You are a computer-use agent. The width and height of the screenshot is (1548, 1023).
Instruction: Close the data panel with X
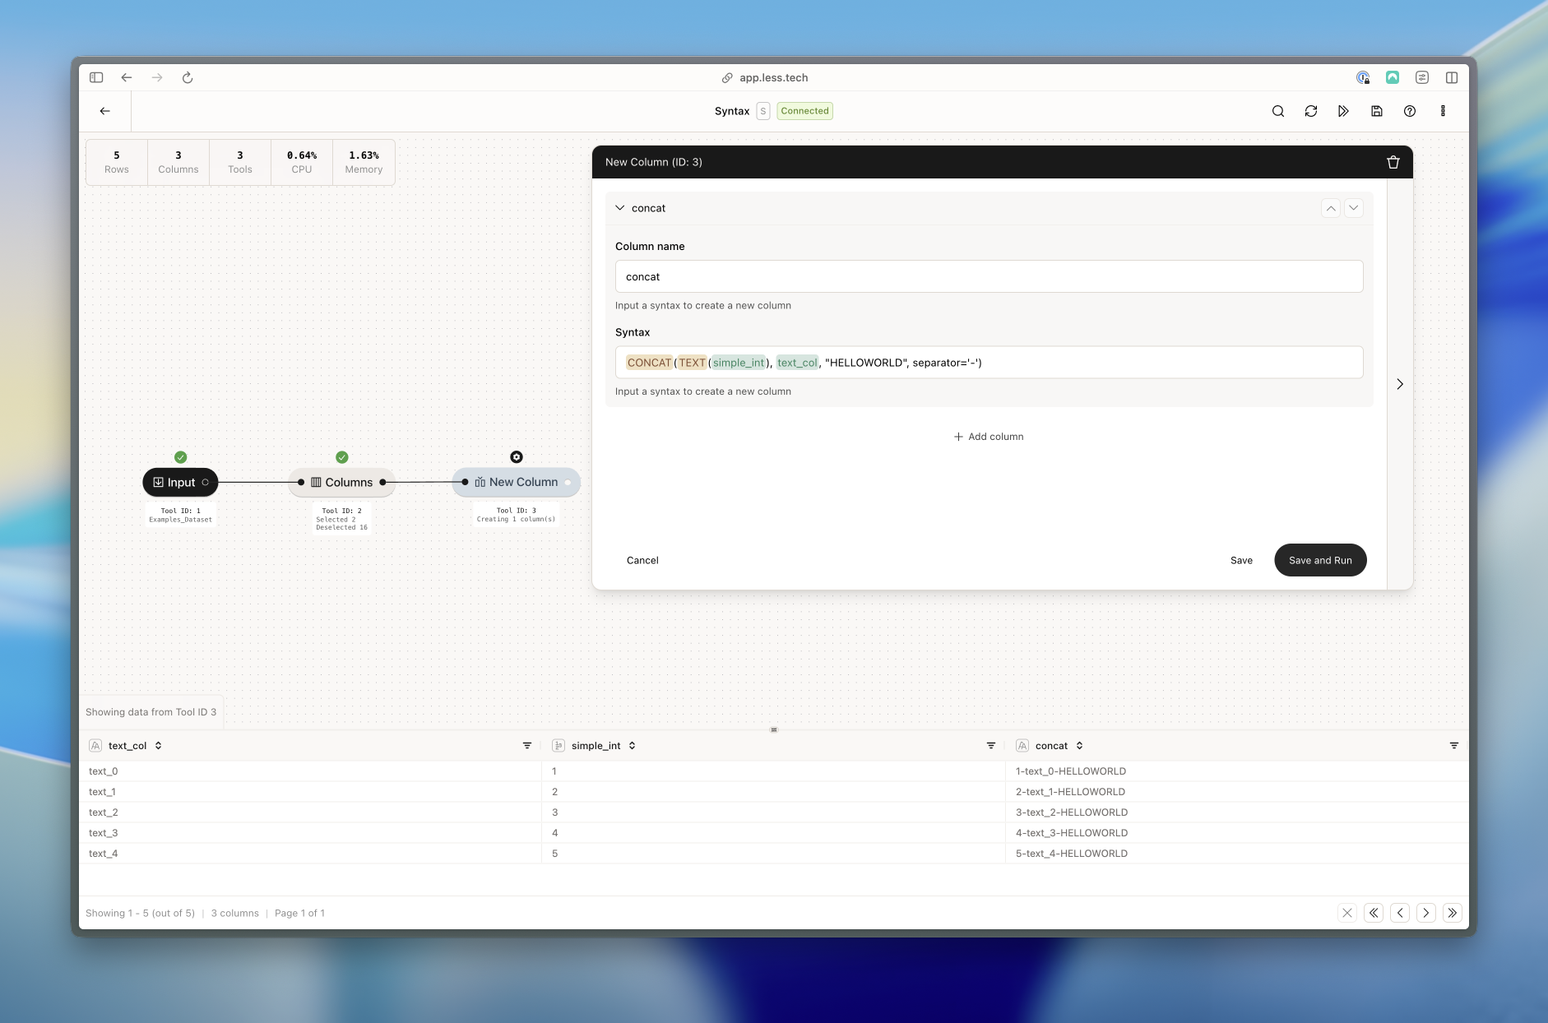[x=1347, y=913]
